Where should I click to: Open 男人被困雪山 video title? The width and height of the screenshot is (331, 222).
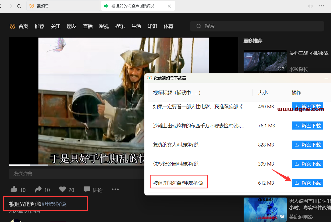(310, 204)
